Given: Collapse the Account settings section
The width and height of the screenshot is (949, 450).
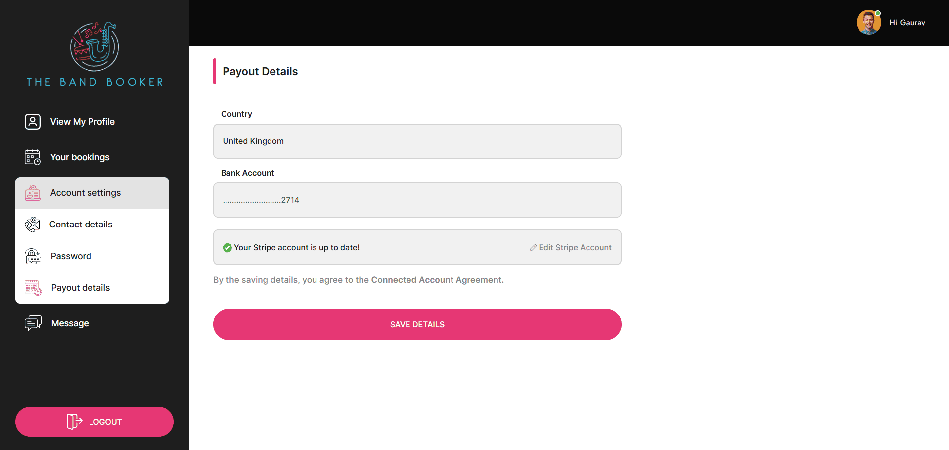Looking at the screenshot, I should (x=92, y=193).
